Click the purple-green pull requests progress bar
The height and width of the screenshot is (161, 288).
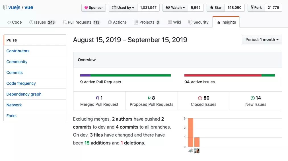126,75
